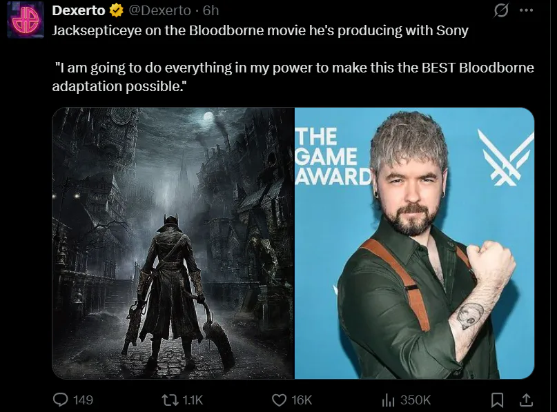Open the Dexerto display name link

78,10
